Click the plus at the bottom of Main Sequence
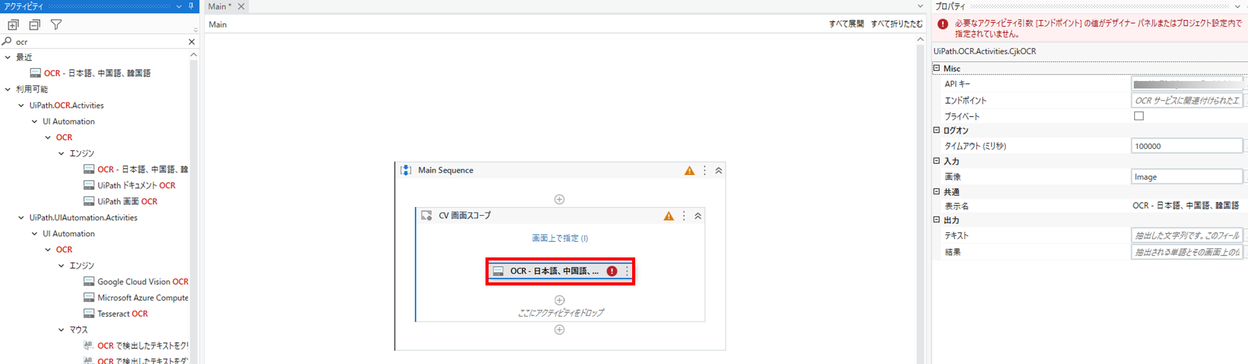The image size is (1248, 364). tap(560, 330)
